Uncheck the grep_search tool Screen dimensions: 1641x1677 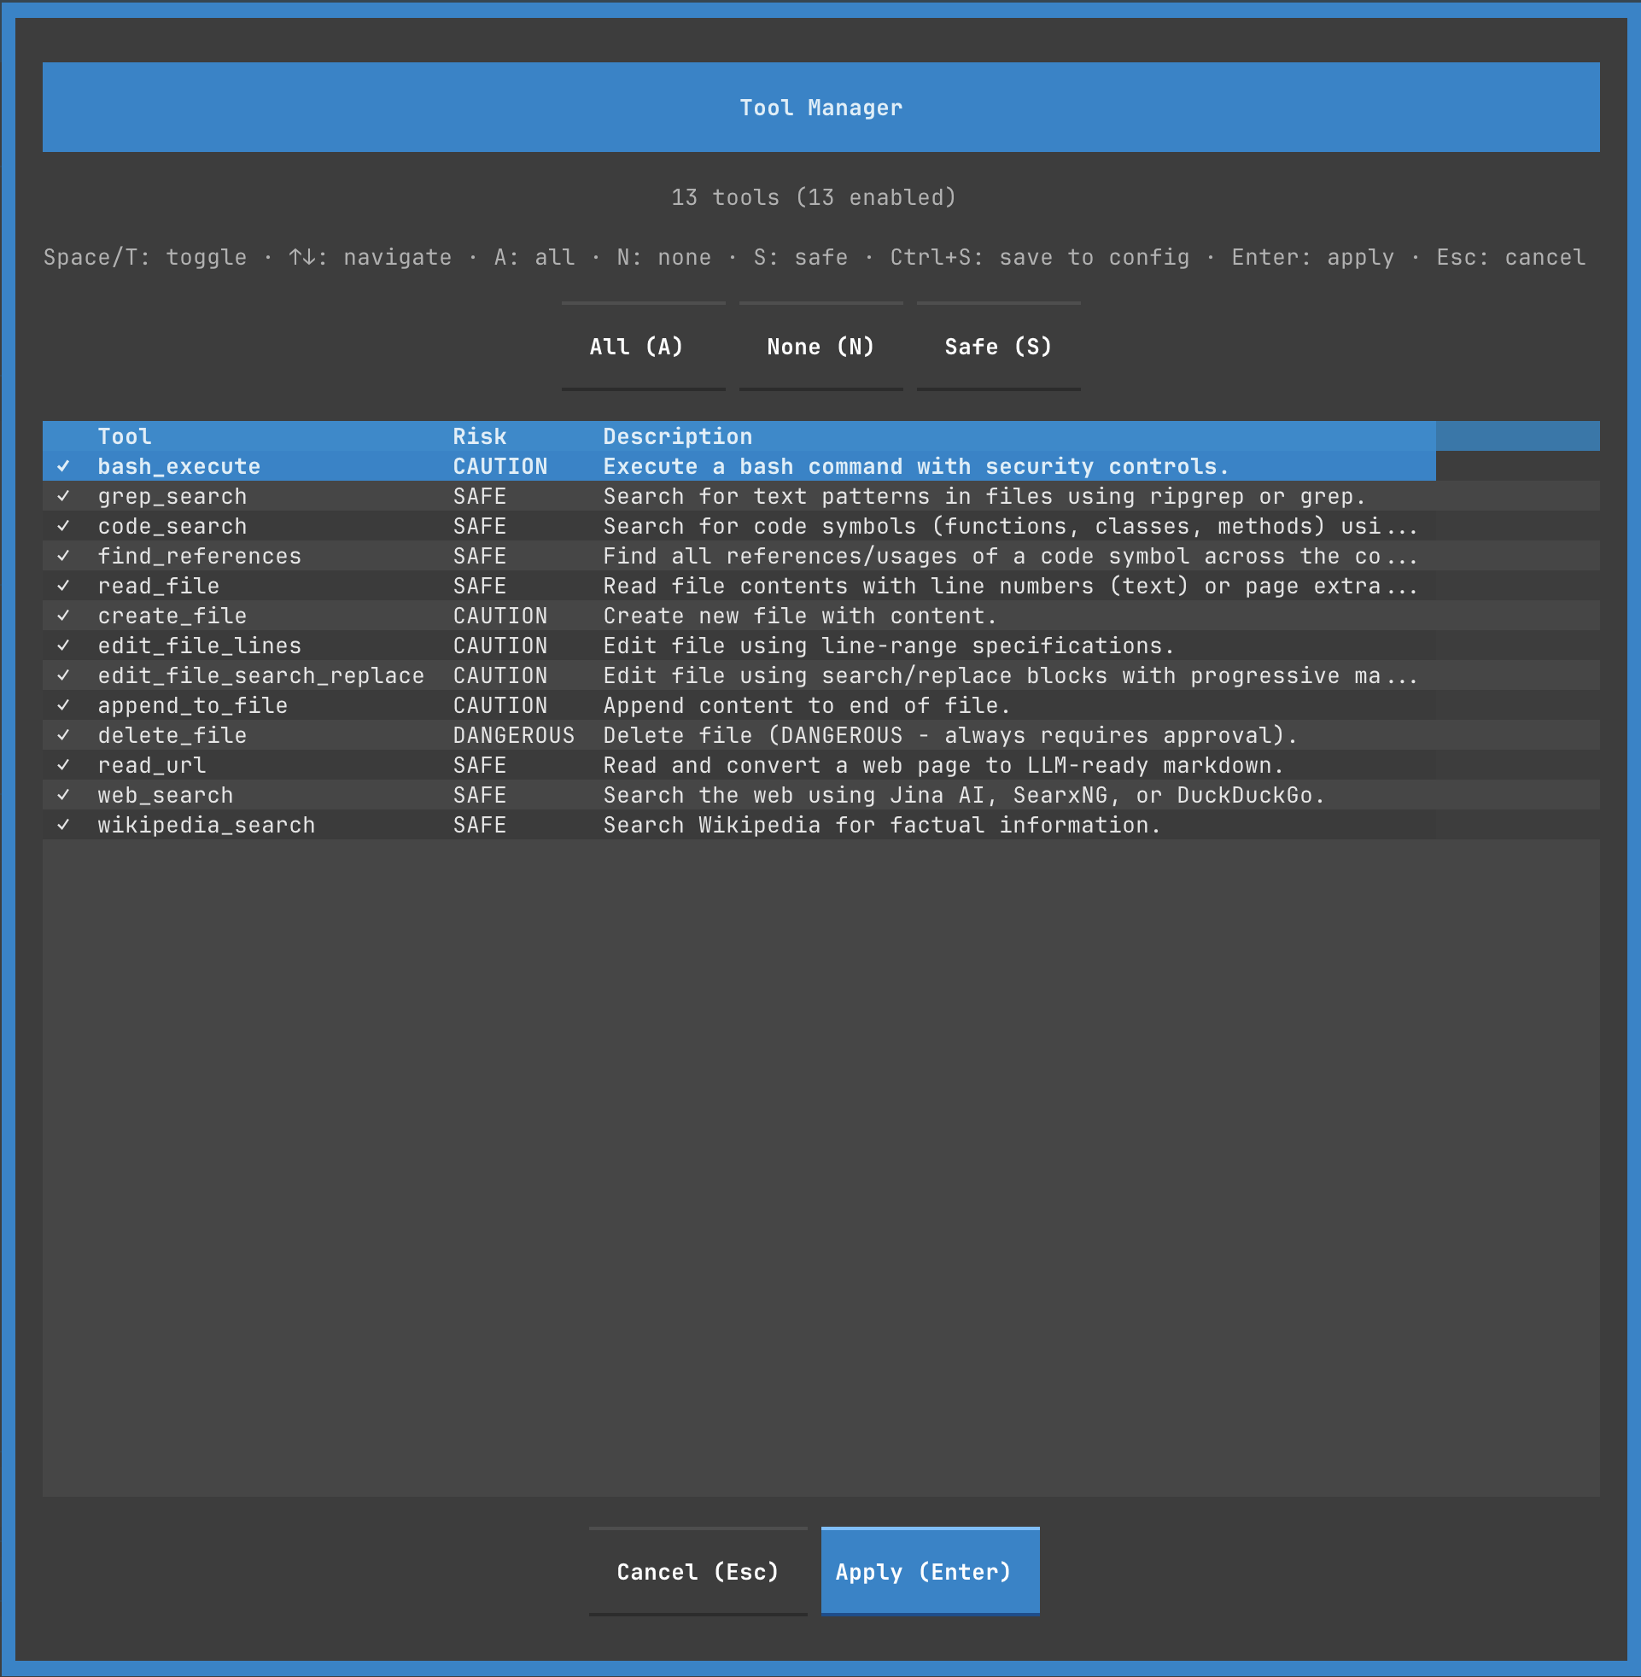[x=64, y=495]
